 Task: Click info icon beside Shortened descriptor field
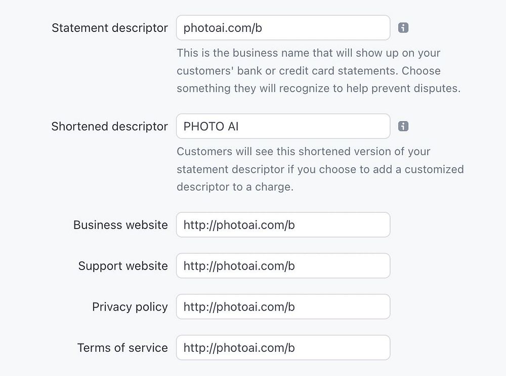click(403, 126)
